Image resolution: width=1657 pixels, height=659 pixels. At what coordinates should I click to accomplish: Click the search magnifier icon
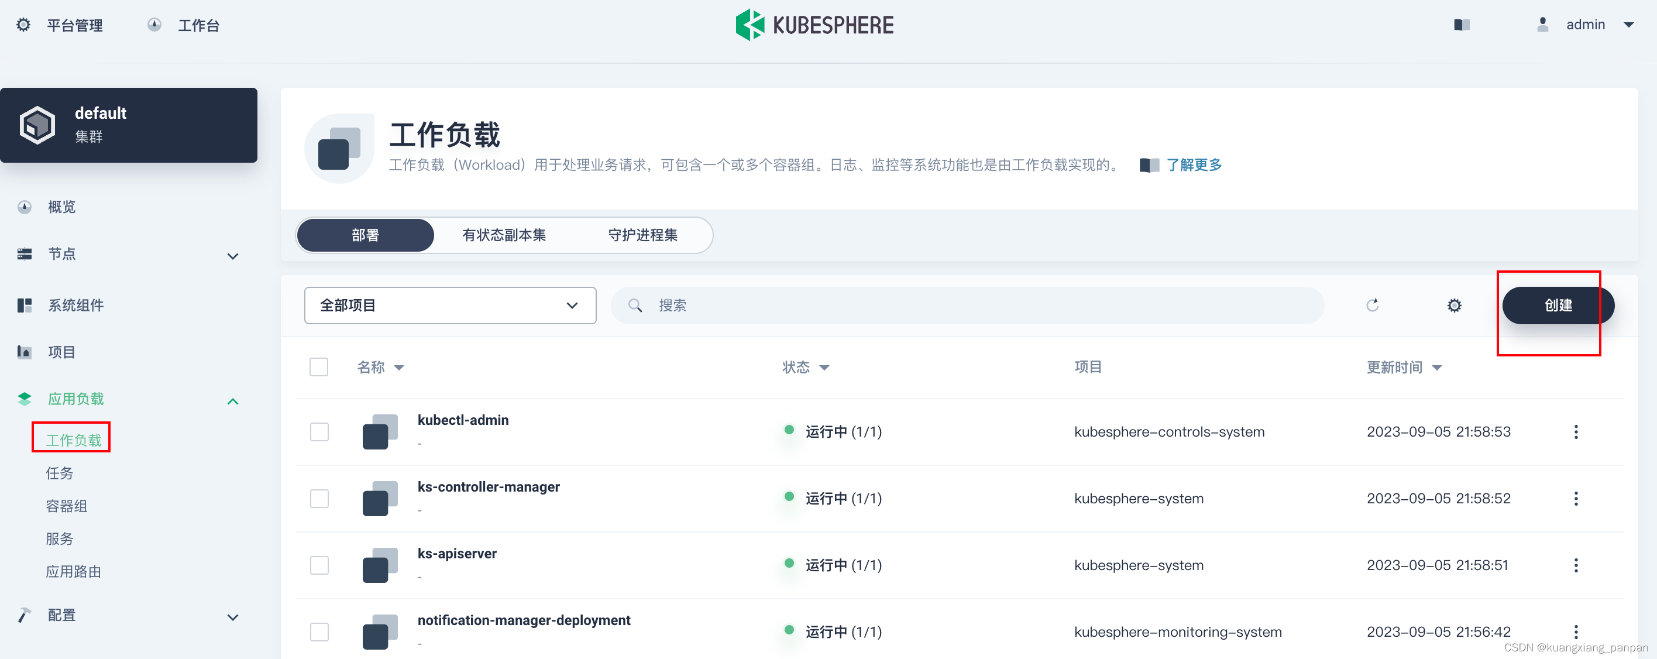[x=635, y=306]
